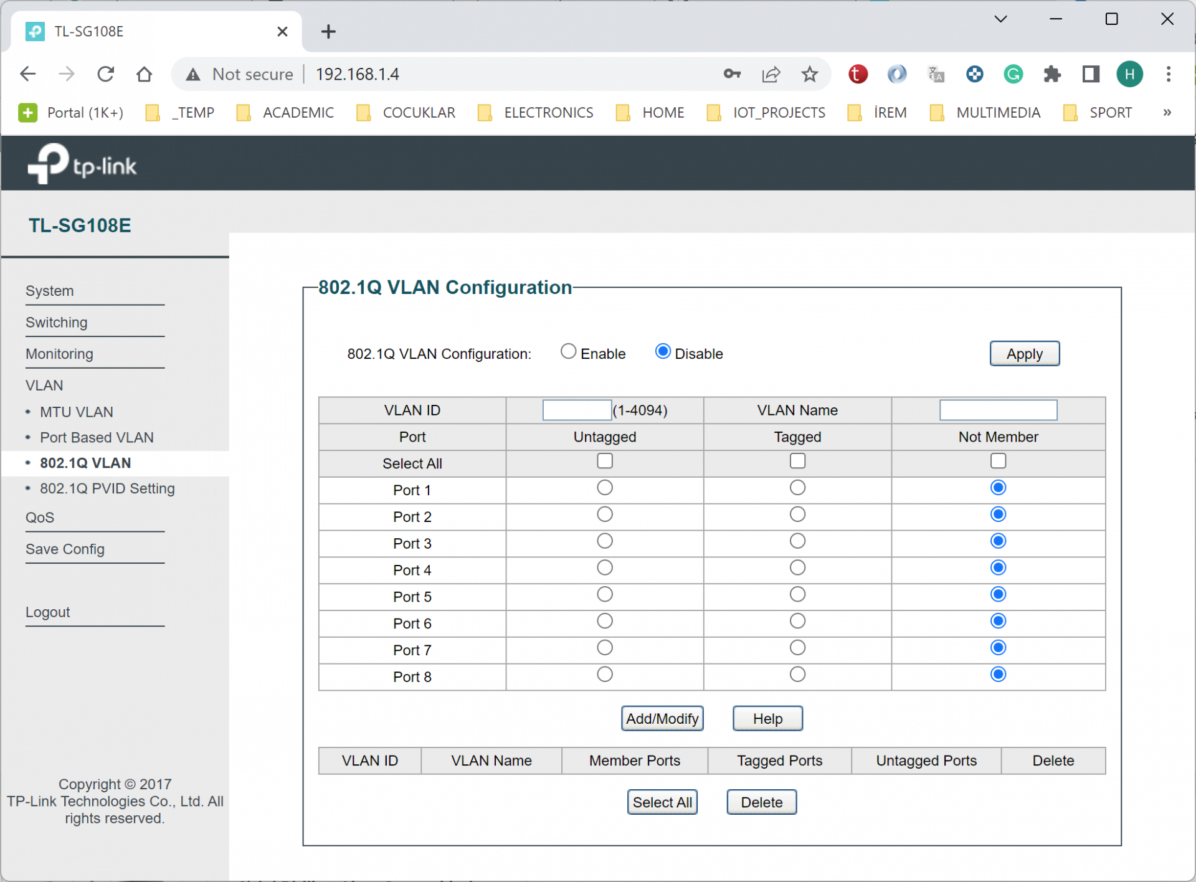Click the Apply button
The image size is (1196, 882).
point(1024,354)
